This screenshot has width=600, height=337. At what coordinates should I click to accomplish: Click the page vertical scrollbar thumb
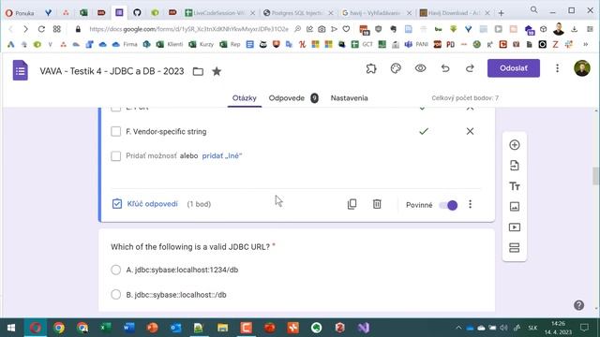pos(595,176)
